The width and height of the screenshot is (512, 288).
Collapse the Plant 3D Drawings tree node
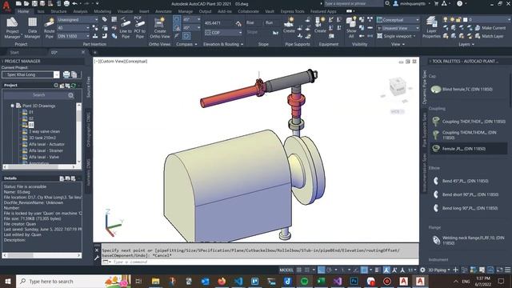[13, 106]
